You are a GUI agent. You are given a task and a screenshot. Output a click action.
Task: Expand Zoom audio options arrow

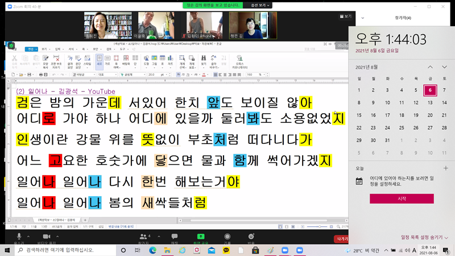click(28, 237)
